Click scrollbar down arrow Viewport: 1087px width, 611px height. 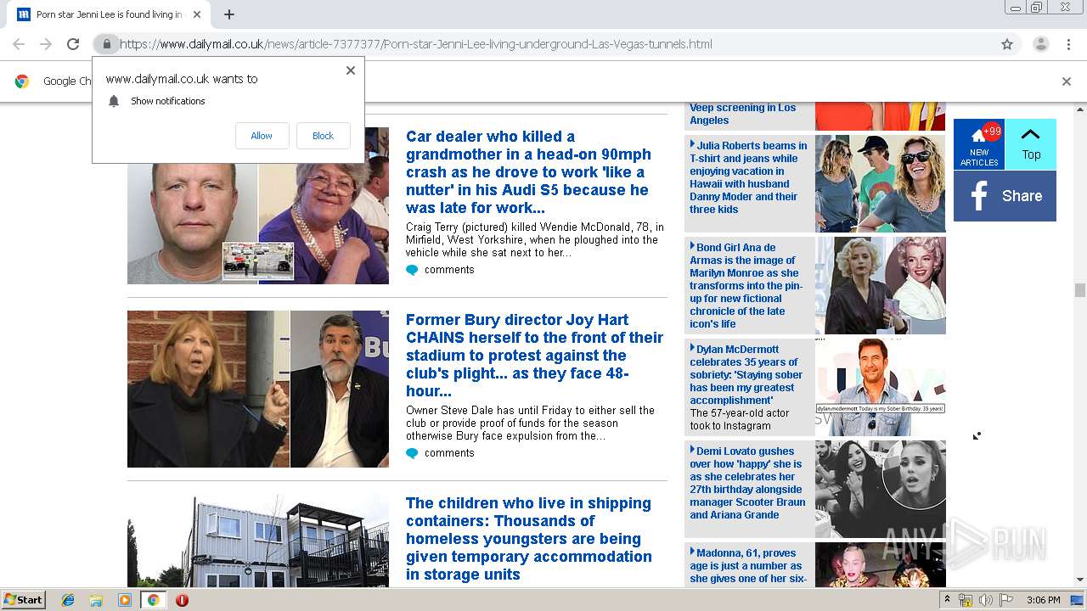pos(1080,580)
